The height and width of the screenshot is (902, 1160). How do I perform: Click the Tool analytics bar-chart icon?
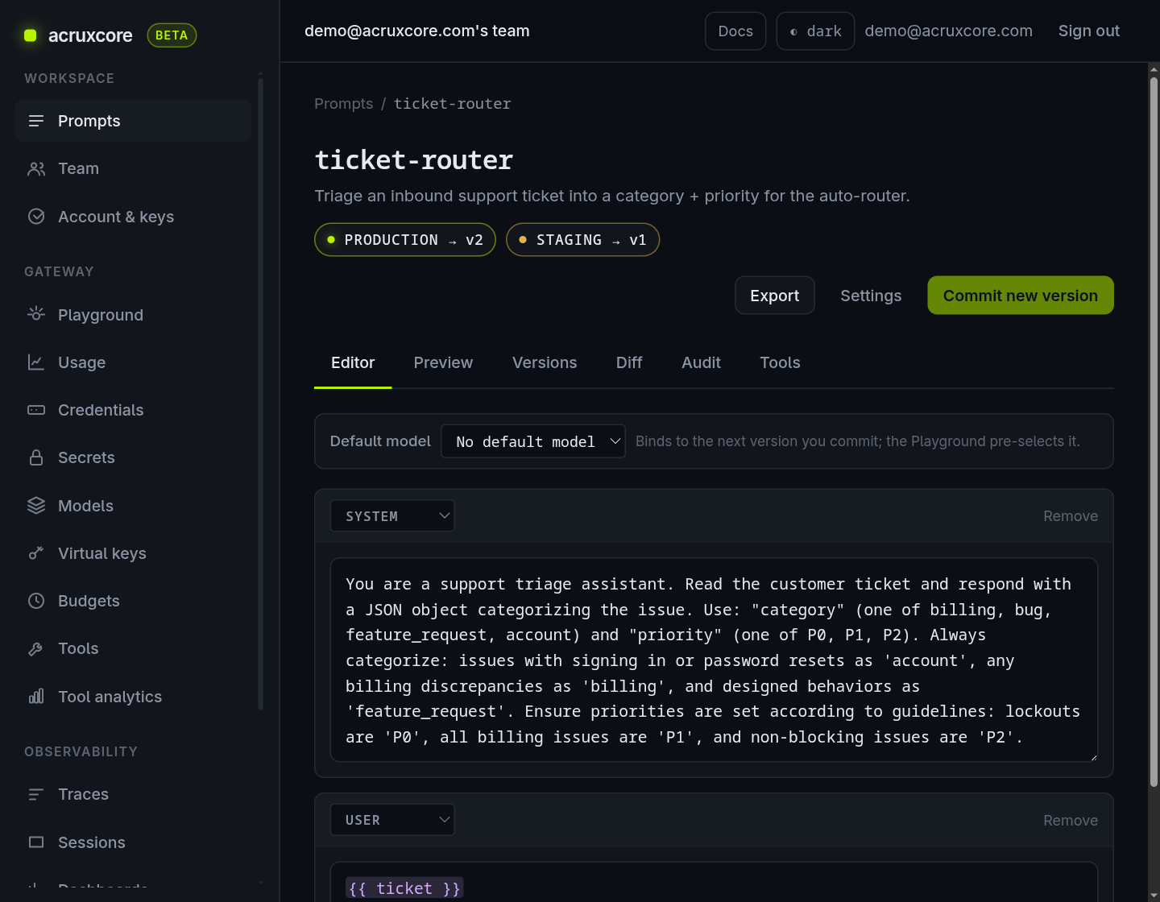(36, 697)
